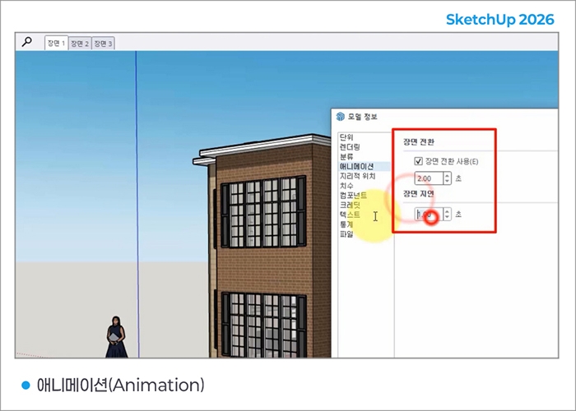Click the 장면 지연 seconds input field
Screen dimensions: 576x411
429,214
